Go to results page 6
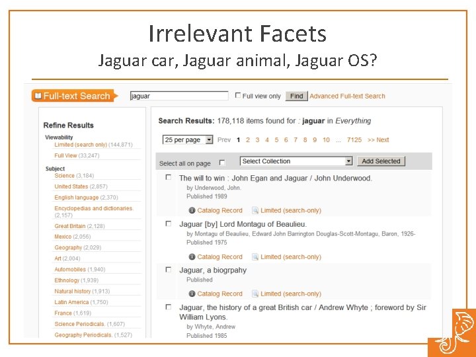The width and height of the screenshot is (476, 357). click(x=286, y=140)
